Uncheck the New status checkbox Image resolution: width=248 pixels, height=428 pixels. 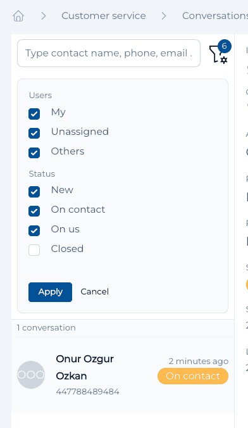[34, 192]
